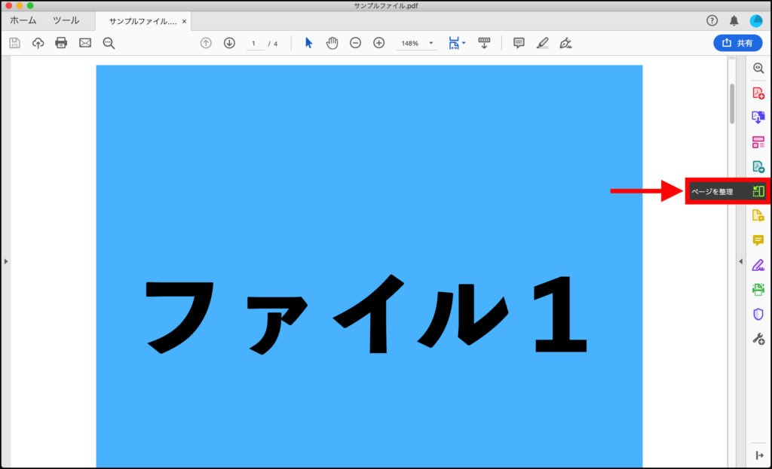Activate the Selection arrow tool

point(308,43)
